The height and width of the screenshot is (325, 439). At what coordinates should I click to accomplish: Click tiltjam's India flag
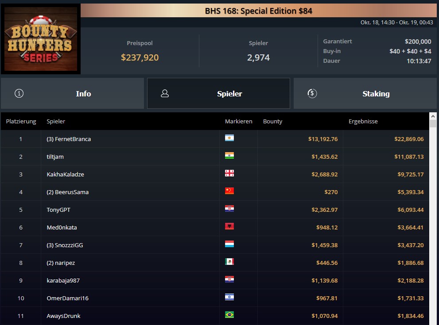[229, 156]
